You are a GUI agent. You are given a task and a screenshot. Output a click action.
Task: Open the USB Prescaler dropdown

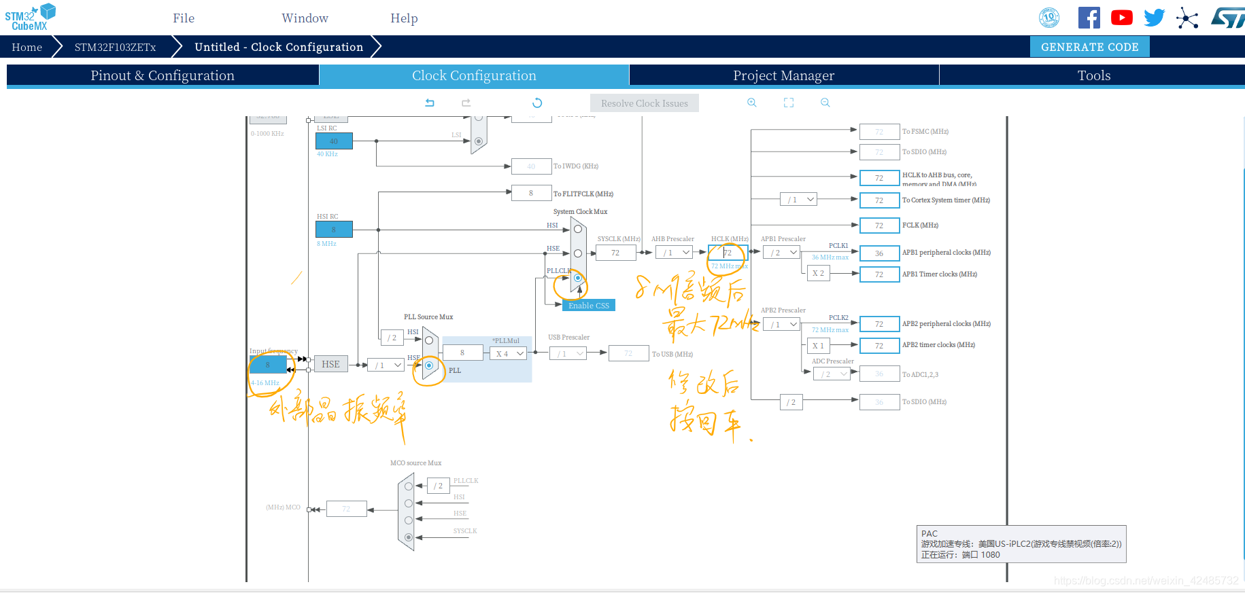(x=568, y=353)
